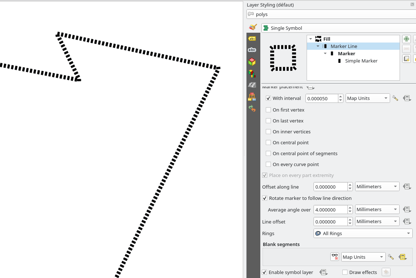Click the green plus add symbol layer button
This screenshot has width=416, height=278.
click(x=406, y=39)
